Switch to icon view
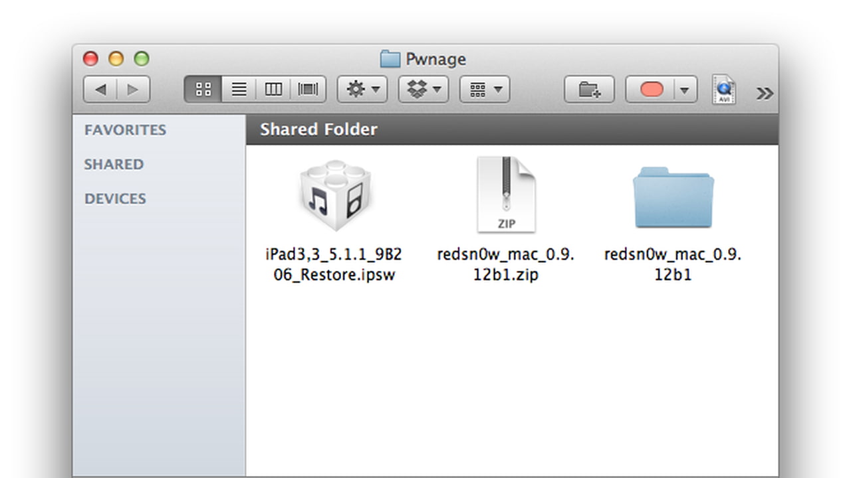Screen dimensions: 851x478 tap(203, 90)
